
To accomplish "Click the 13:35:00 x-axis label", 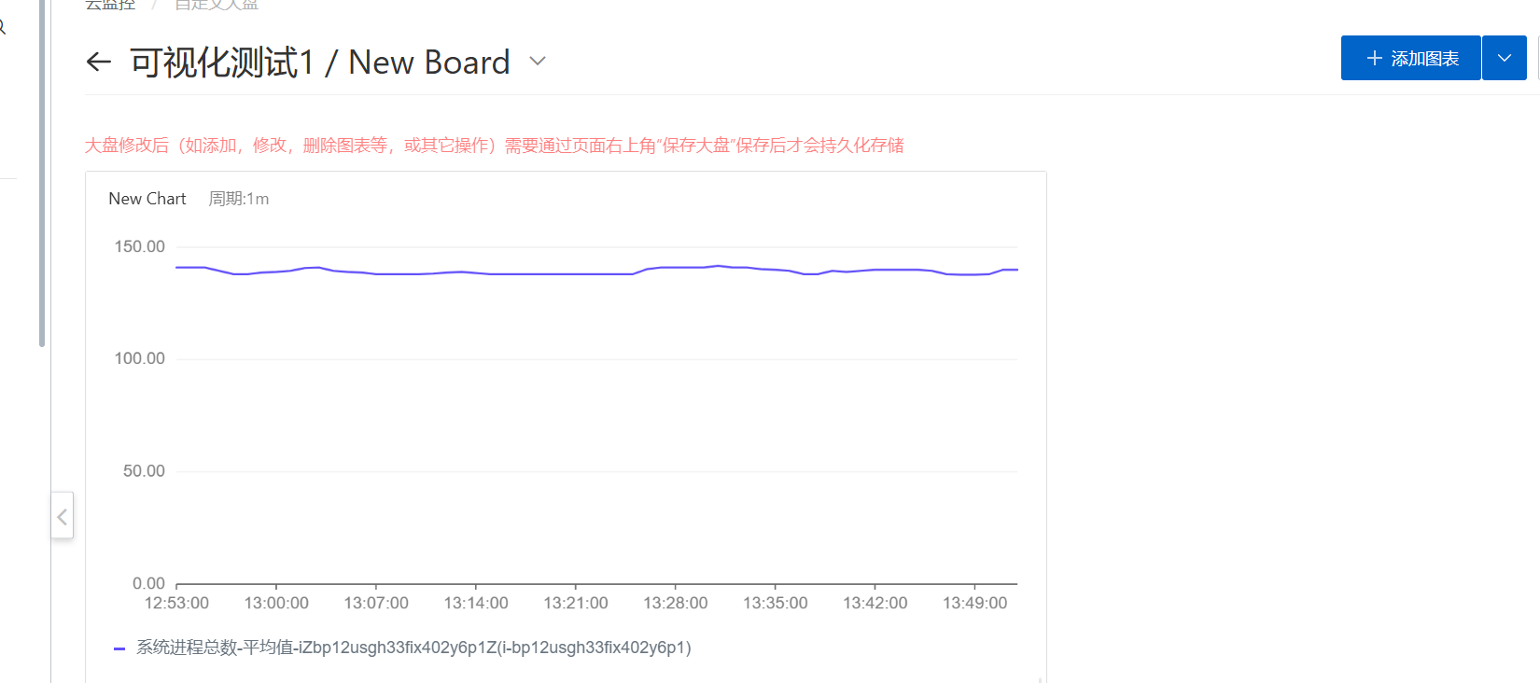I will coord(776,603).
